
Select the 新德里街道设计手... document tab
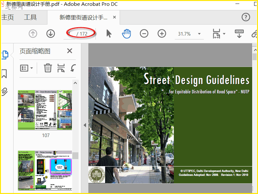click(x=83, y=17)
